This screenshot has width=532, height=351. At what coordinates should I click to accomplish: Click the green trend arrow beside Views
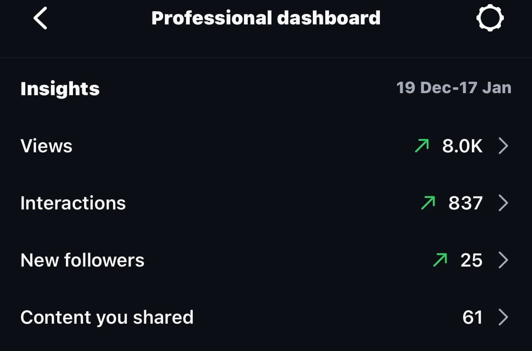[422, 146]
